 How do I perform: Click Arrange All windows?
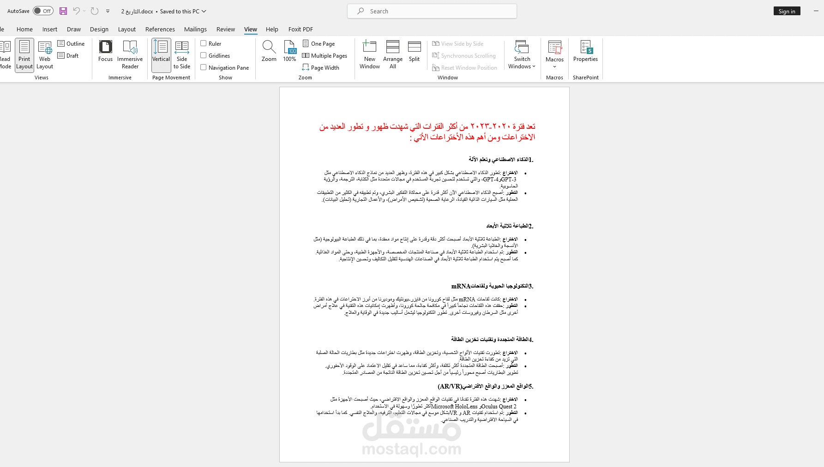(x=393, y=55)
